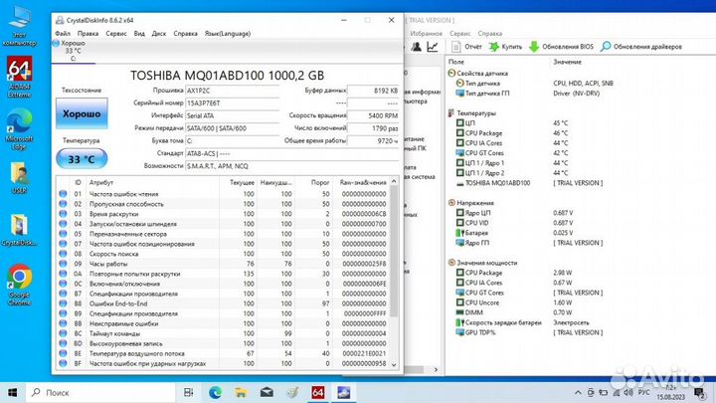
Task: Select Тип датчика row in AIDA64
Action: pyautogui.click(x=482, y=84)
